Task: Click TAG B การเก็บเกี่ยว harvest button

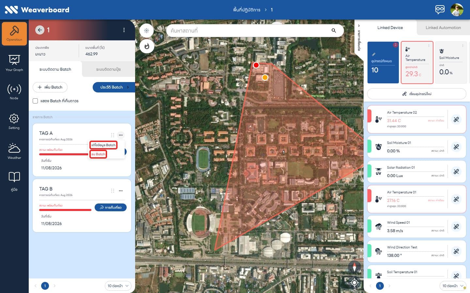Action: pyautogui.click(x=111, y=207)
